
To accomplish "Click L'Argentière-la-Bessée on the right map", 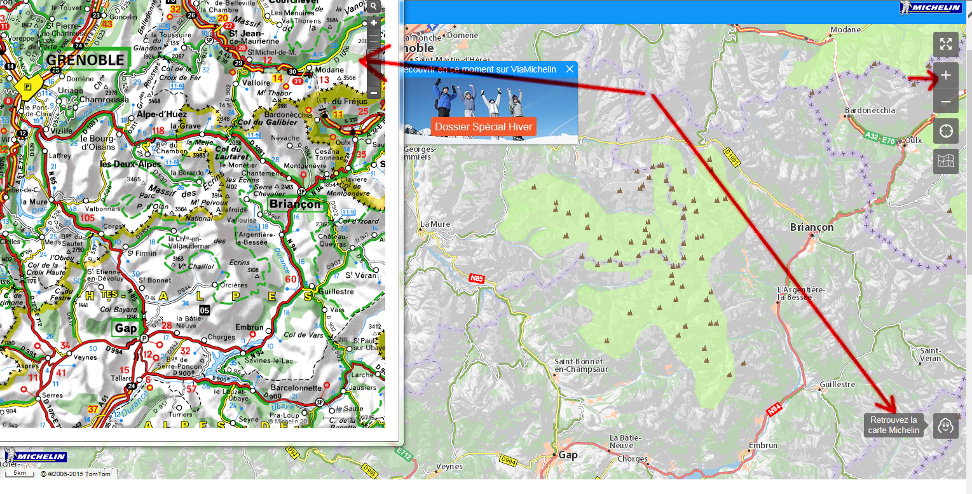I will point(801,294).
